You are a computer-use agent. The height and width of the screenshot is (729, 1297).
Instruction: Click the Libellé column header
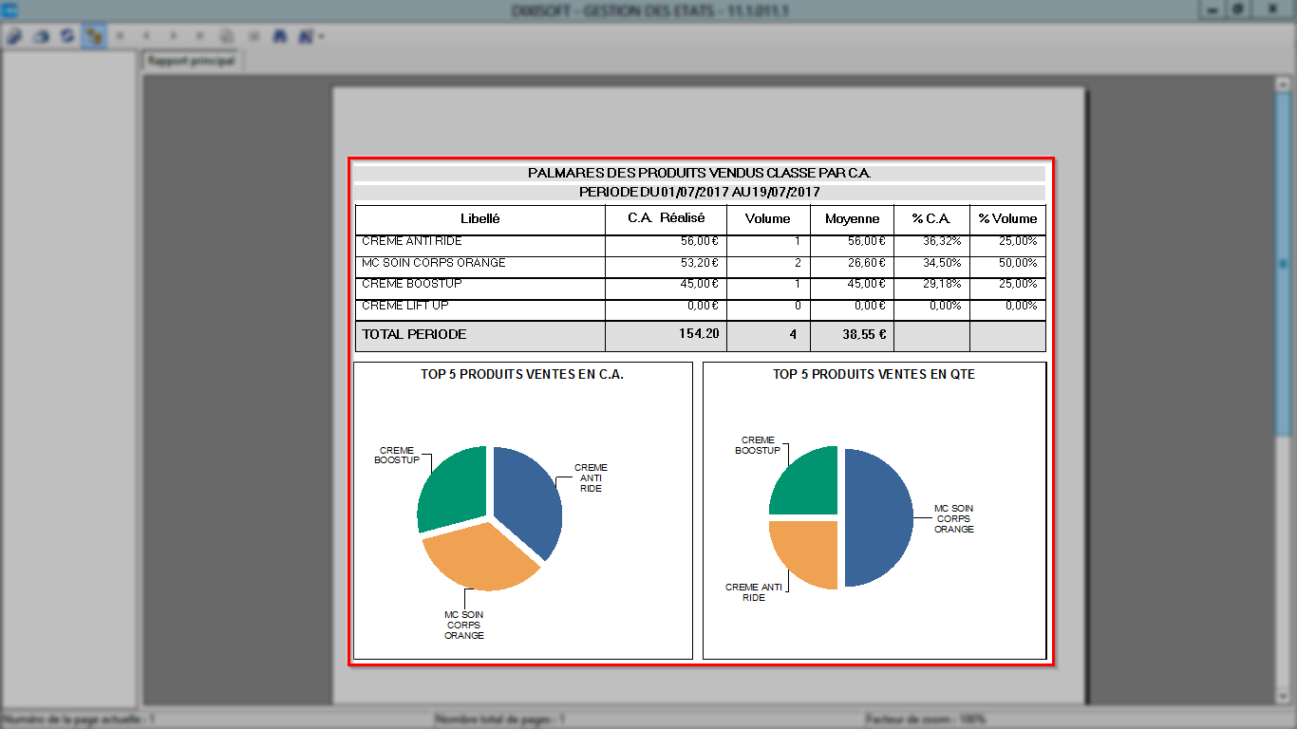tap(480, 218)
